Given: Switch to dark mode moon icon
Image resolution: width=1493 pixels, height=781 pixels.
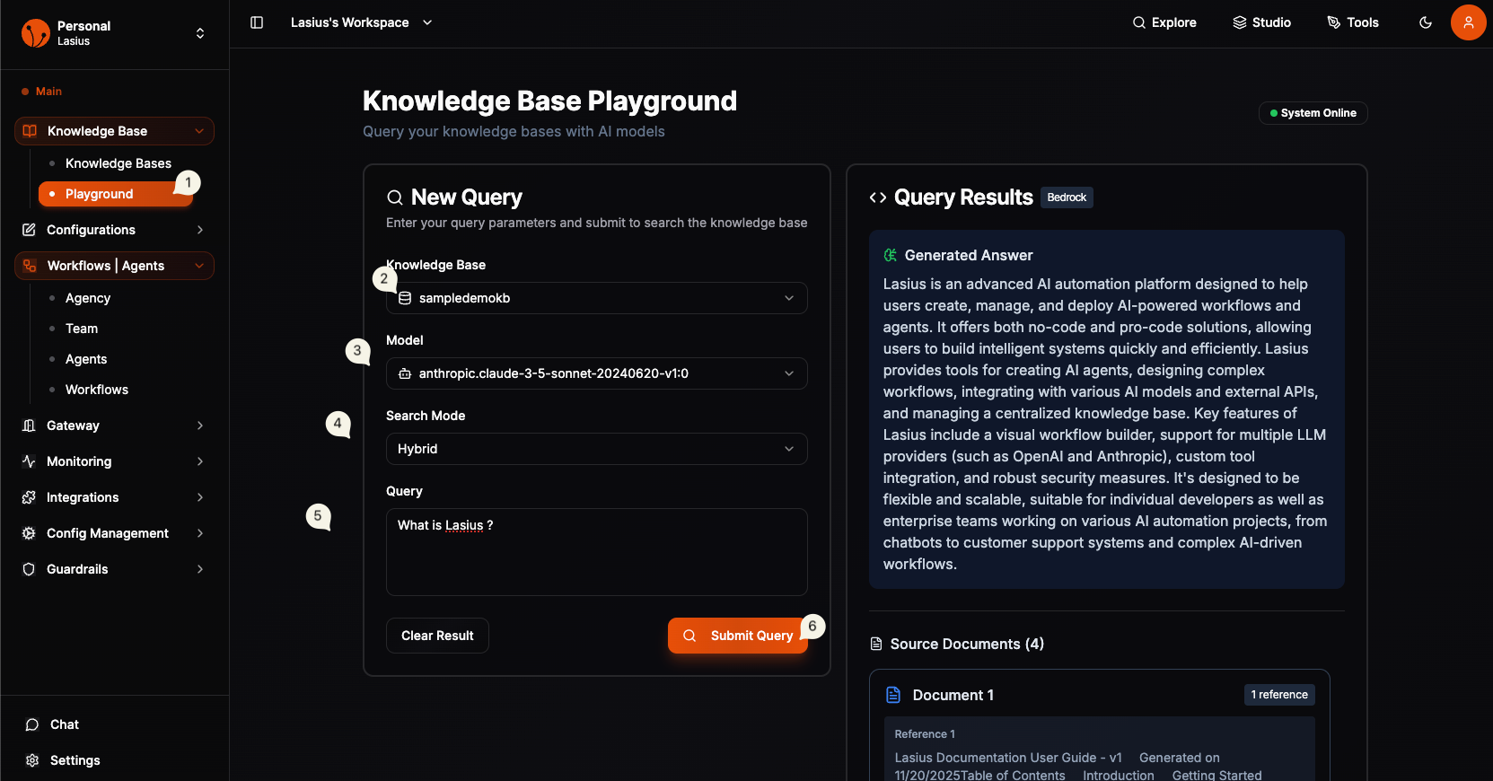Looking at the screenshot, I should pyautogui.click(x=1426, y=22).
